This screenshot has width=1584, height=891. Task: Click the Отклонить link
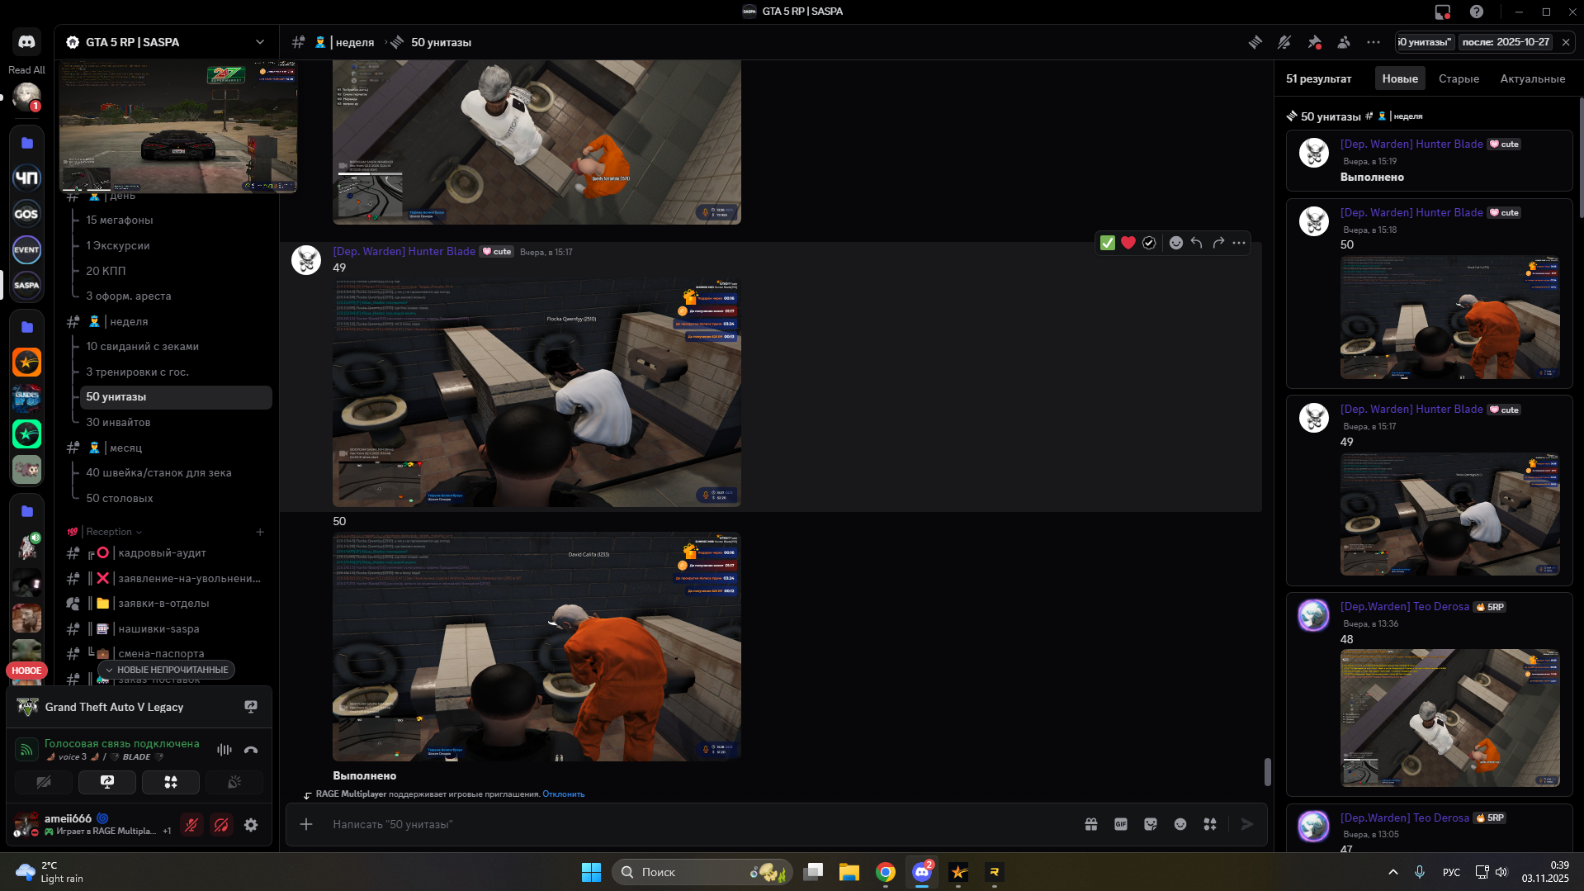pos(563,794)
